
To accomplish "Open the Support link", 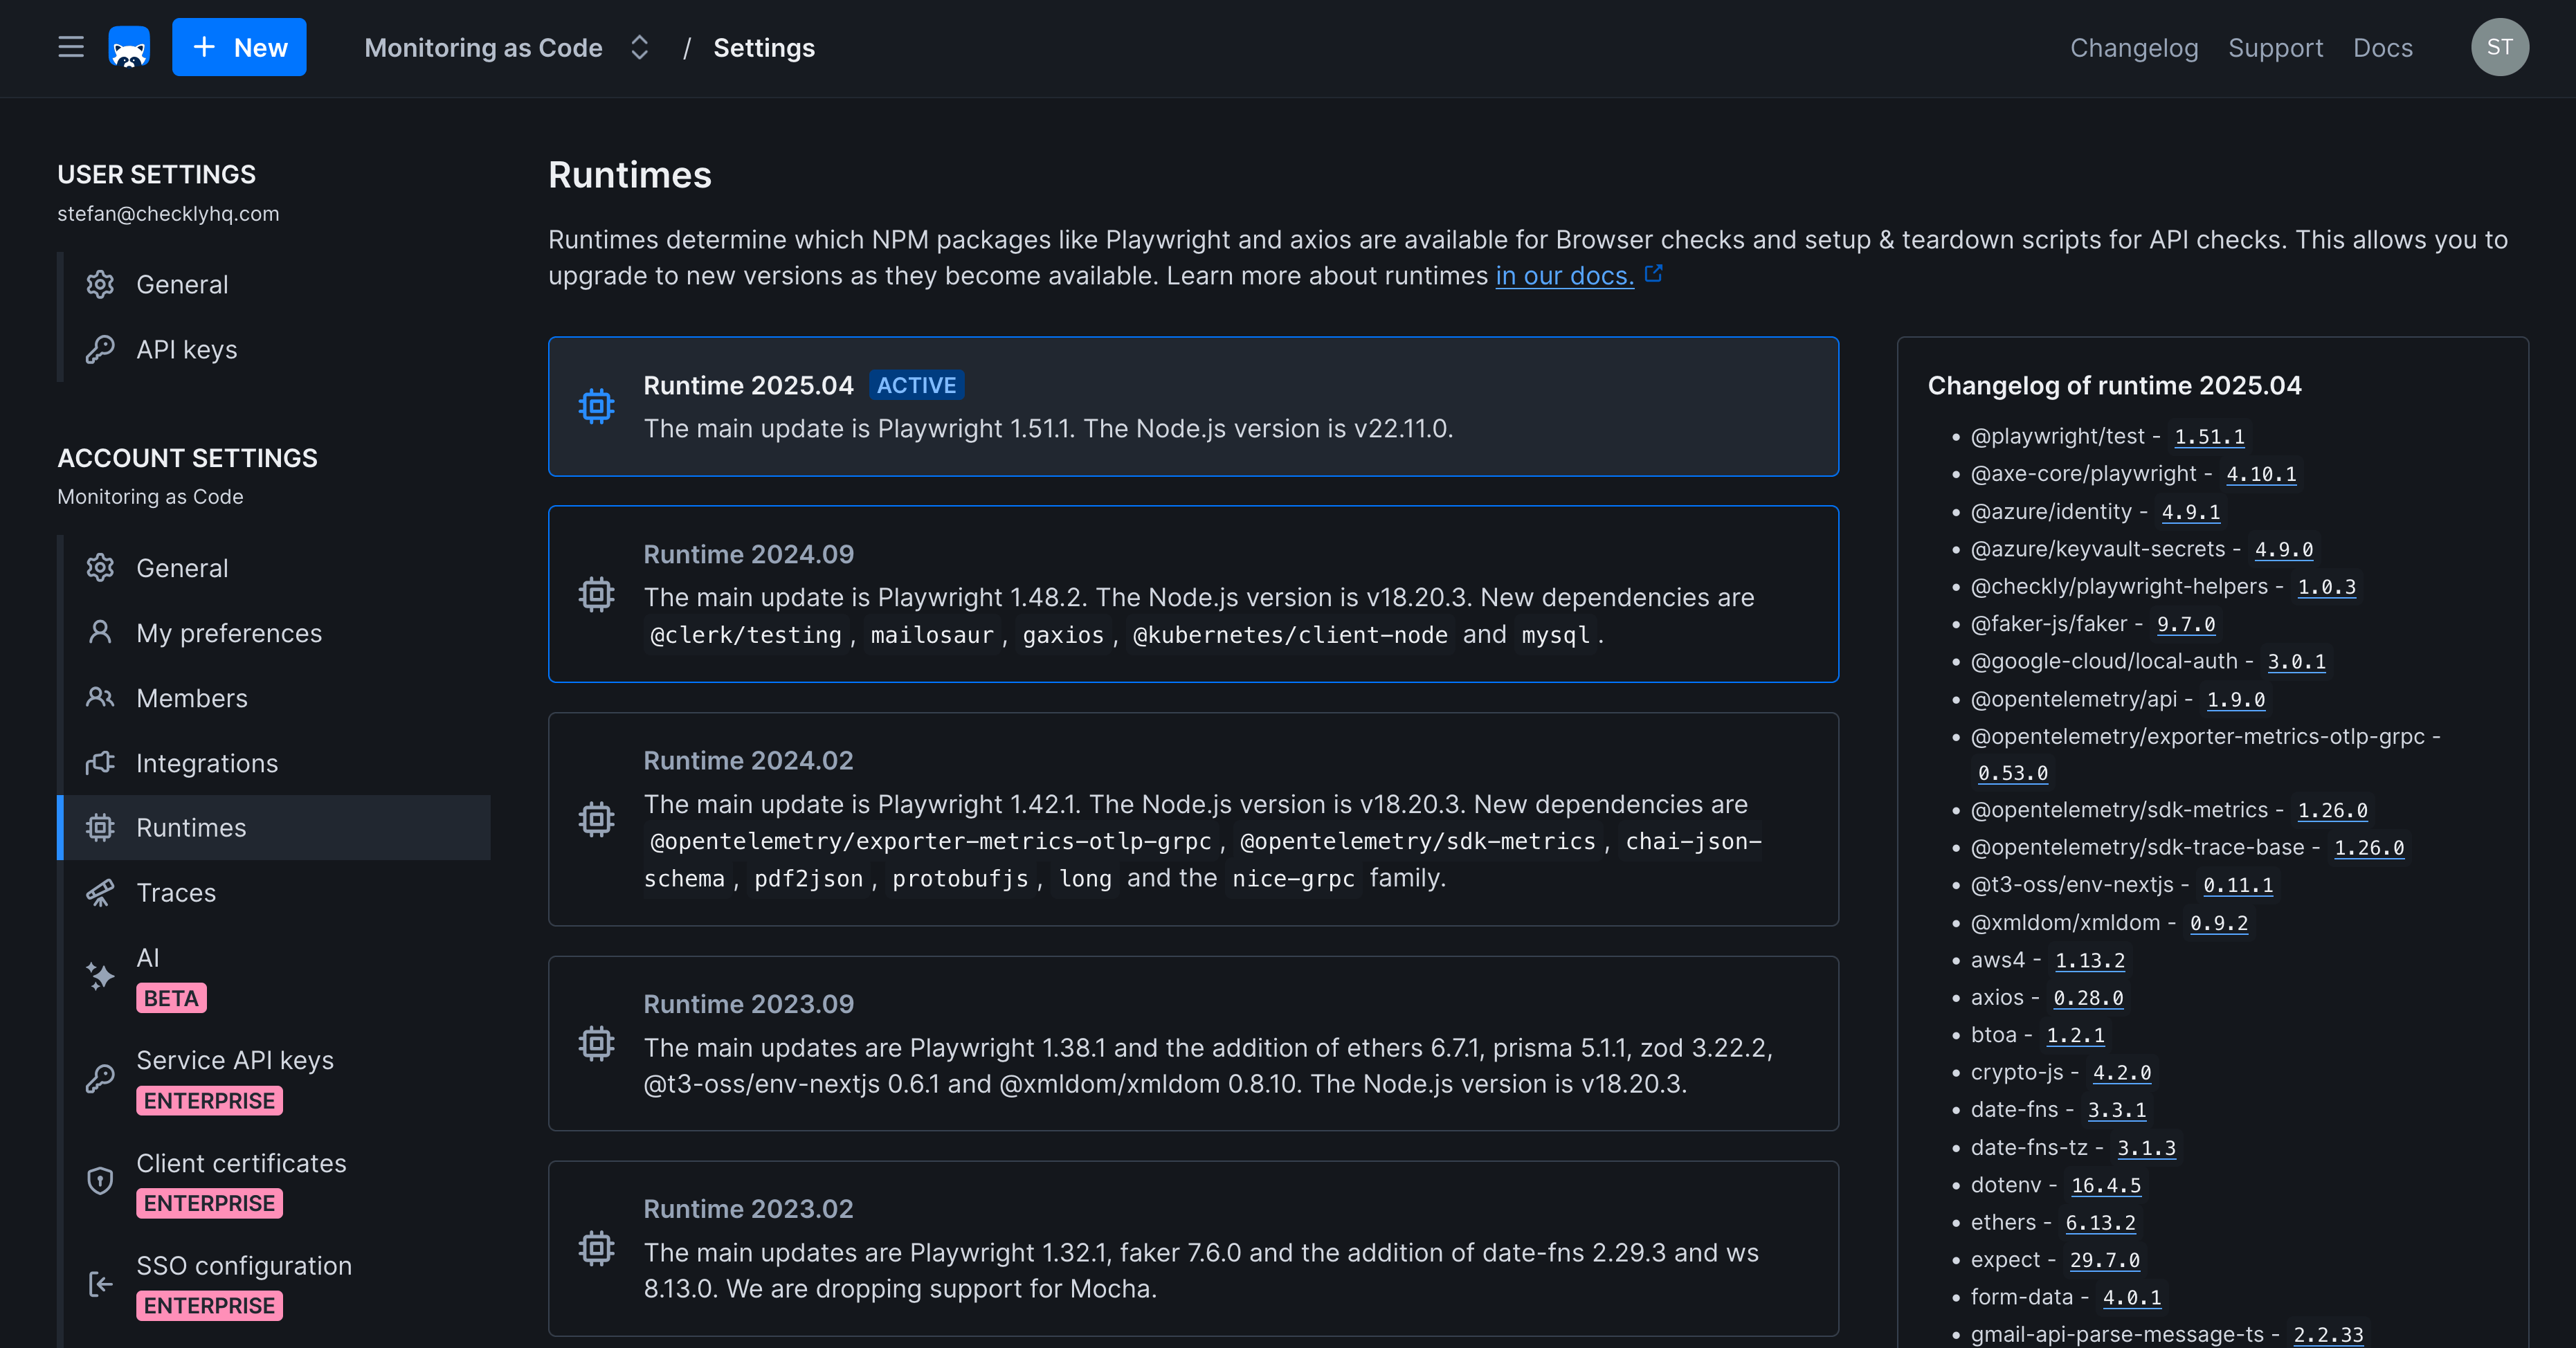I will [x=2276, y=47].
